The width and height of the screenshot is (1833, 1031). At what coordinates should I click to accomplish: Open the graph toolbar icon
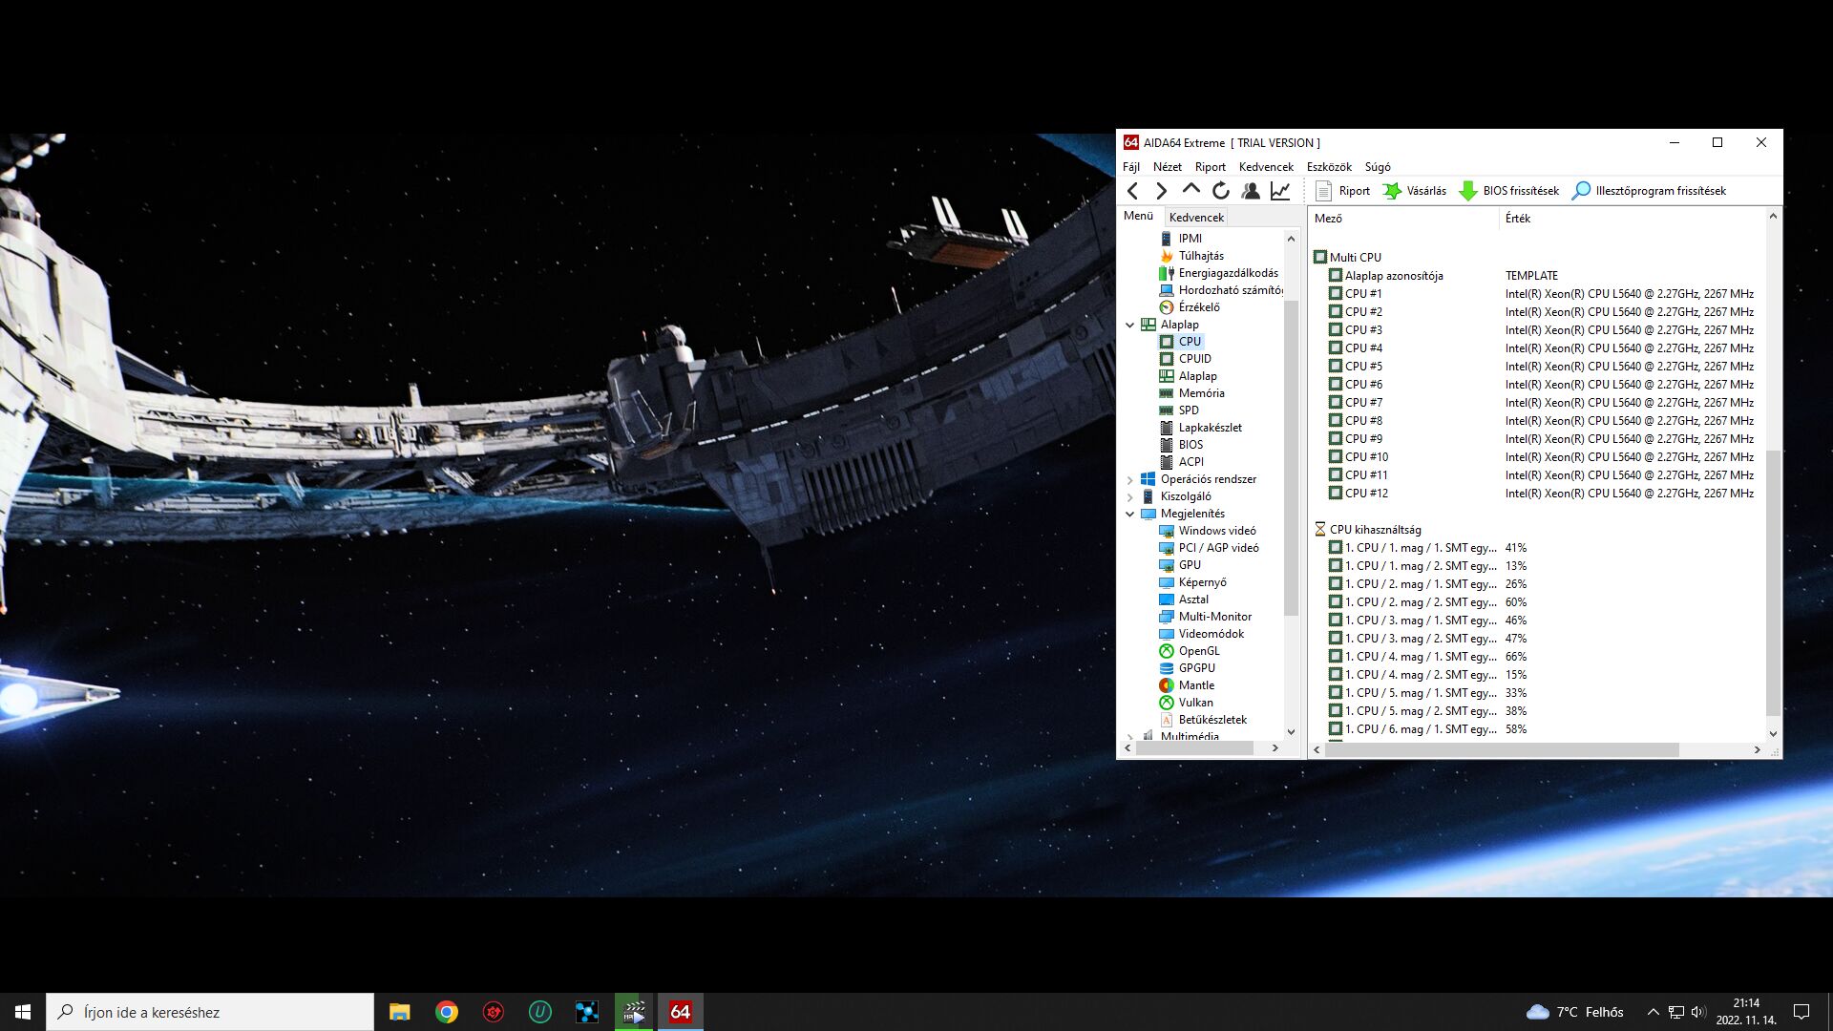[x=1280, y=191]
